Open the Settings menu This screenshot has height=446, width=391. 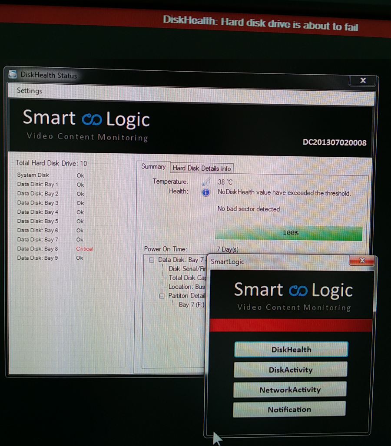click(30, 91)
